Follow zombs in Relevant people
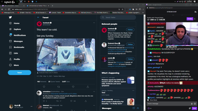This screenshot has width=198, height=111. click(130, 59)
